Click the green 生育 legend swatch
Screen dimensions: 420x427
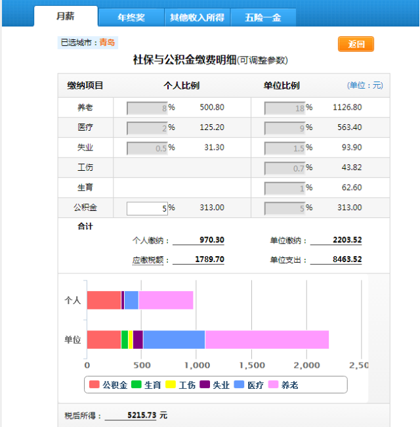(136, 385)
